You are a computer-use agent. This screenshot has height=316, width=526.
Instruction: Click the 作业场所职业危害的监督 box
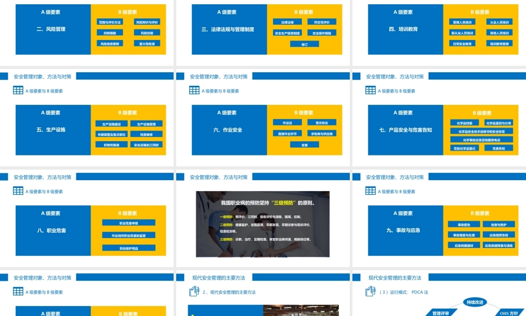click(x=129, y=235)
